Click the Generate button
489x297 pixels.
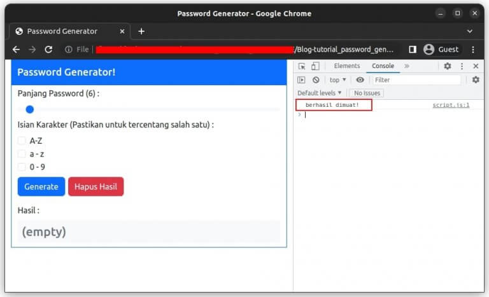click(41, 187)
